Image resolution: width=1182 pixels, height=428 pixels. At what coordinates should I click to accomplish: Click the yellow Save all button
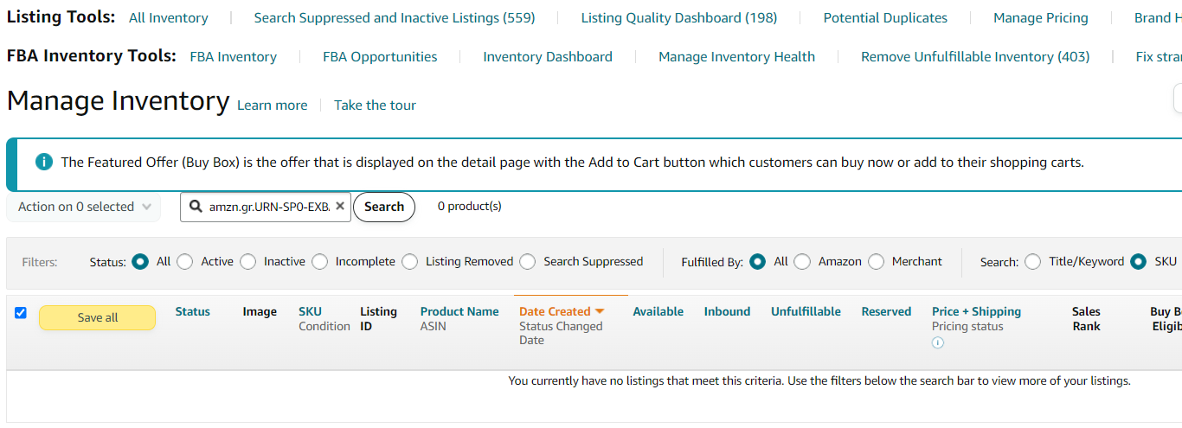[x=98, y=317]
